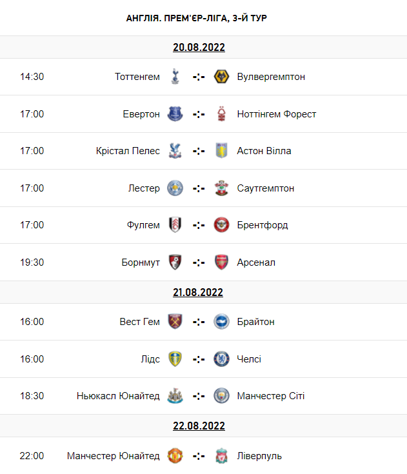Open the Crystal Palace eagle crest
Screen dimensions: 407x474
(x=175, y=151)
